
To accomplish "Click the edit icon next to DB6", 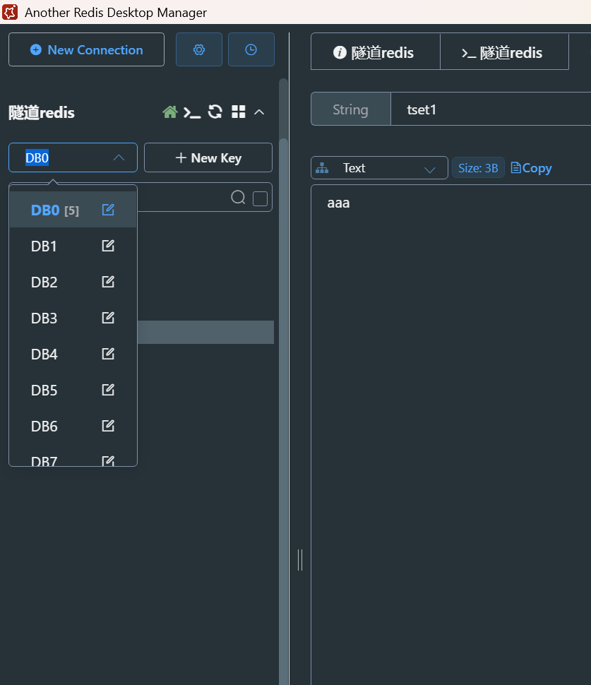I will tap(108, 426).
